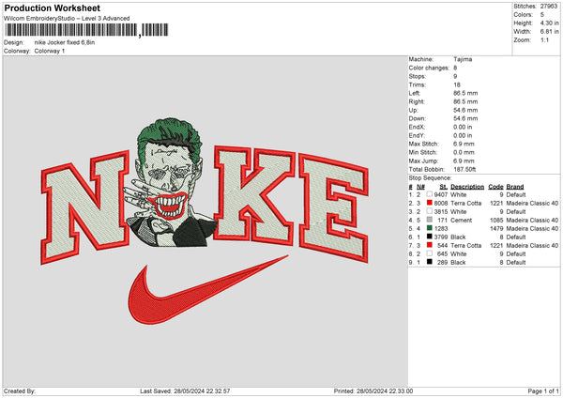Viewport: 563px width, 398px height.
Task: Click the barcode under the worksheet title
Action: click(x=86, y=30)
